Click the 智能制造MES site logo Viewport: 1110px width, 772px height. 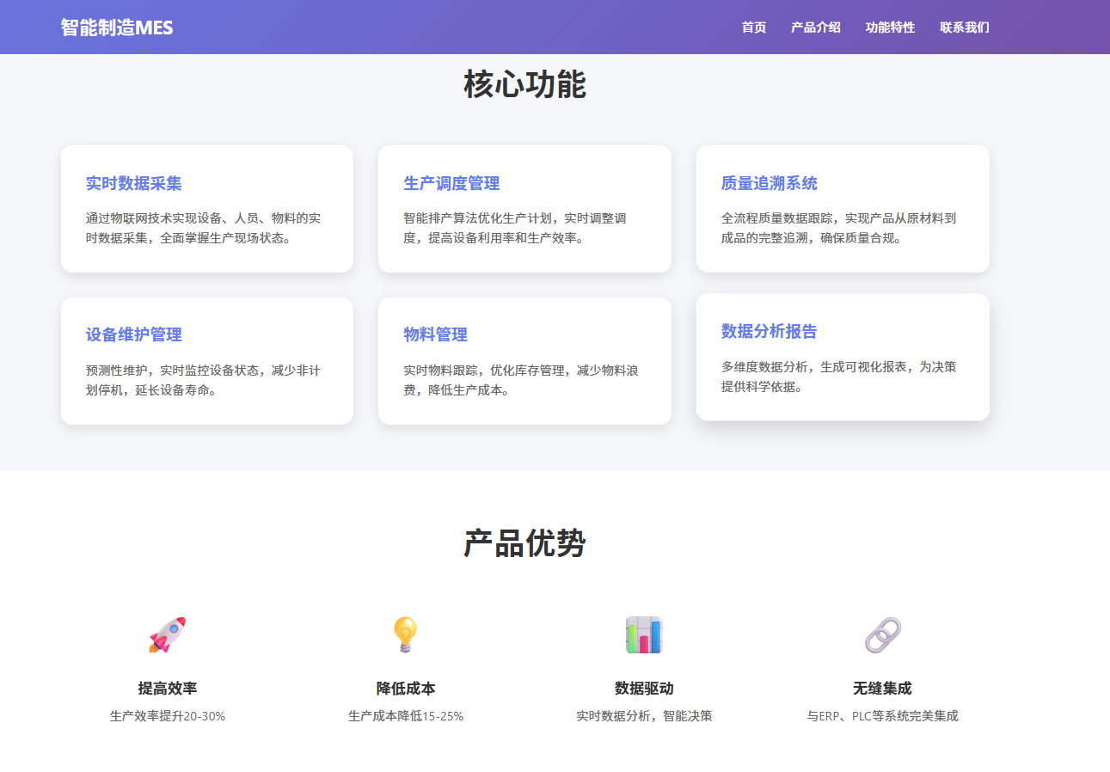[x=117, y=28]
